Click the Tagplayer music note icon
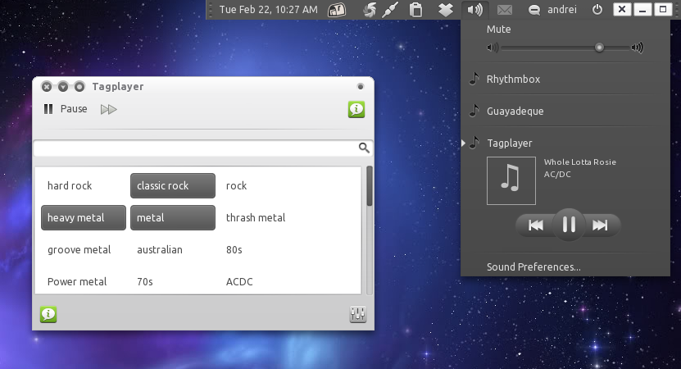This screenshot has width=681, height=369. pyautogui.click(x=474, y=143)
